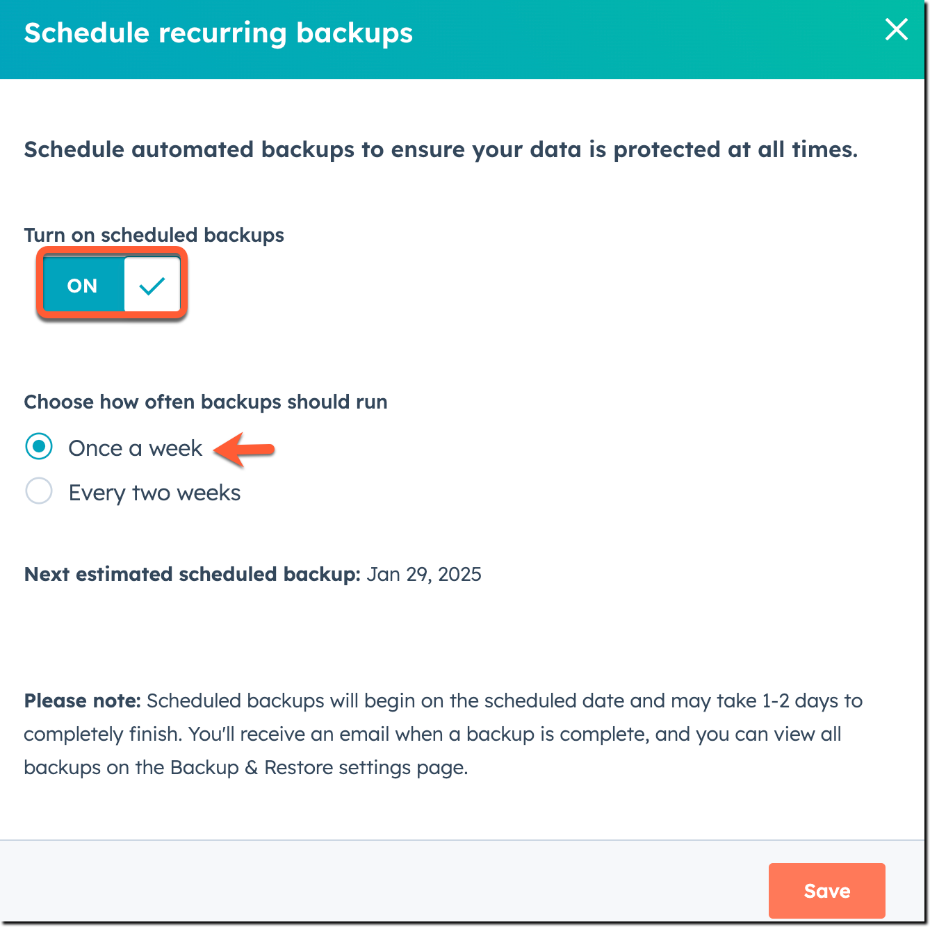Close the Schedule recurring backups dialog
The image size is (930, 927).
(897, 31)
